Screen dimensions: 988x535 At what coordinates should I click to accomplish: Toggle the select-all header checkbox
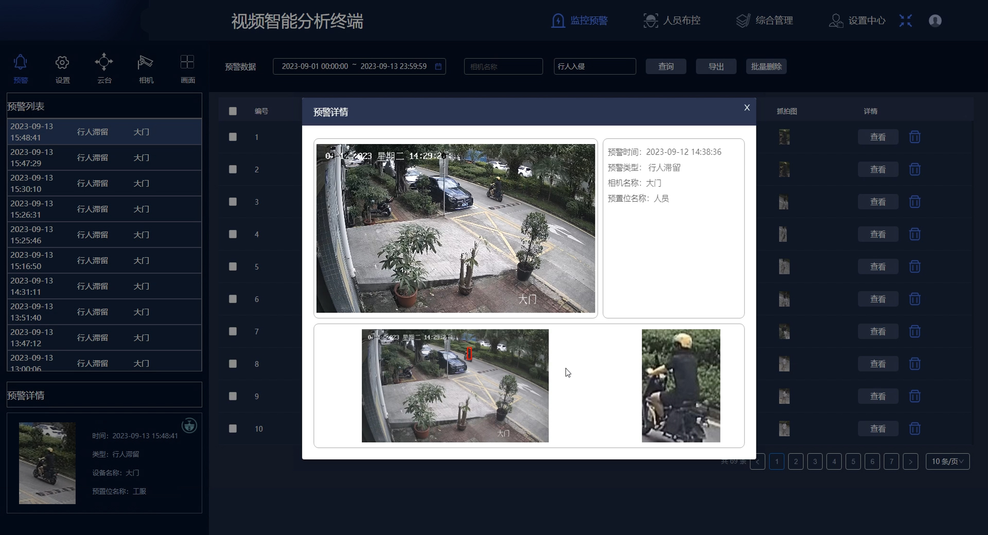[233, 111]
